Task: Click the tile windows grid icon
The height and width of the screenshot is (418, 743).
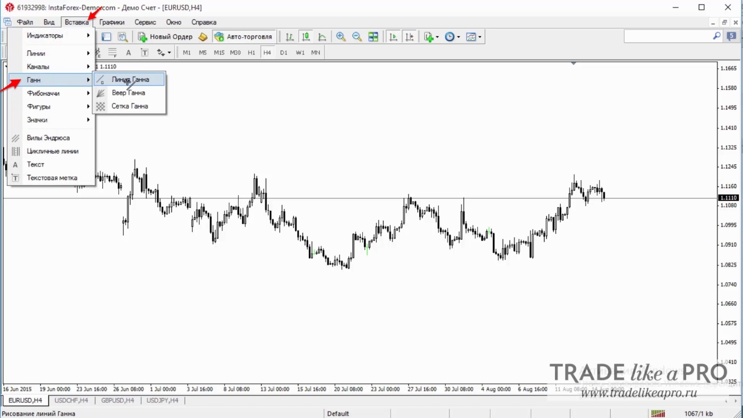Action: [373, 37]
